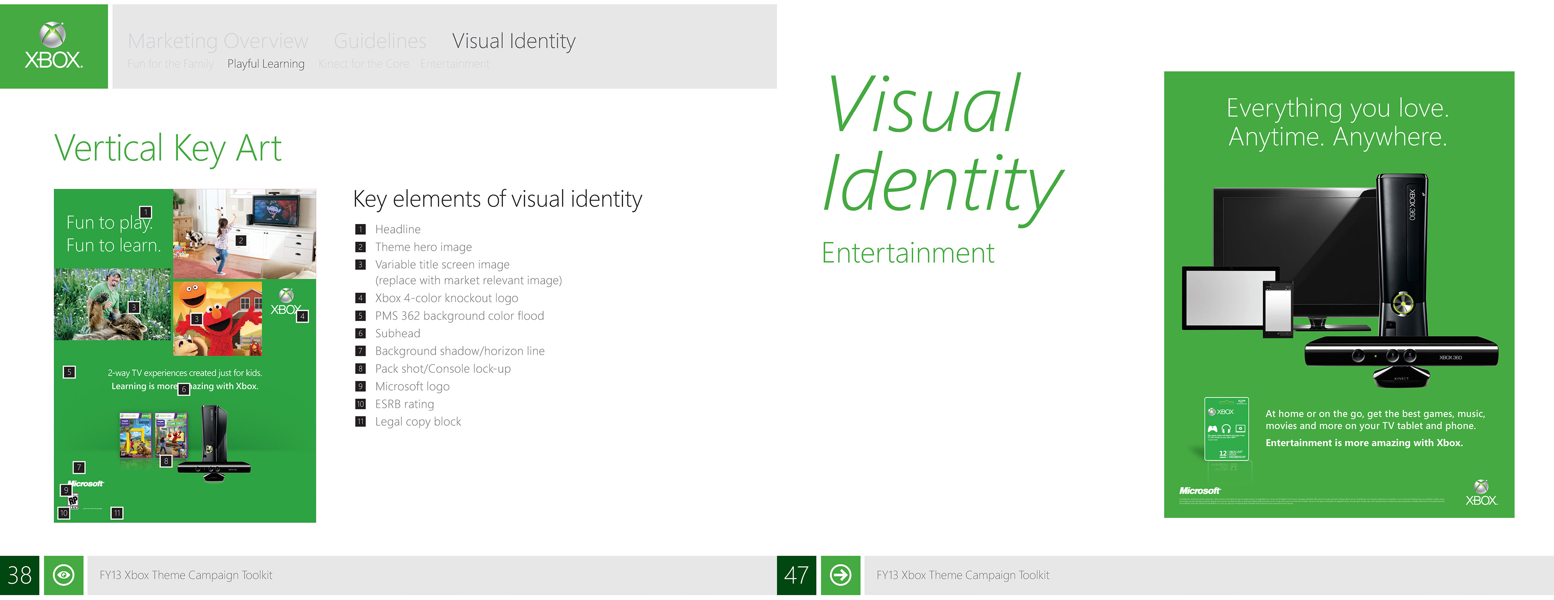
Task: Click 'Everything you love. Anytime. Anywhere.' headline
Action: click(x=1338, y=122)
